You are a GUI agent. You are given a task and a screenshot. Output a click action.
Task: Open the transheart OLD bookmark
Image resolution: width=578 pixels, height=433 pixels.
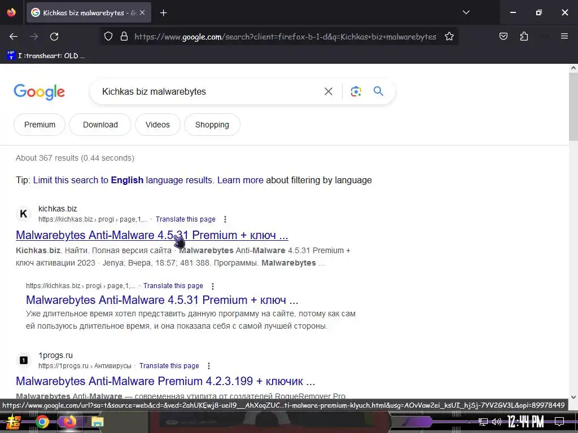(x=46, y=56)
